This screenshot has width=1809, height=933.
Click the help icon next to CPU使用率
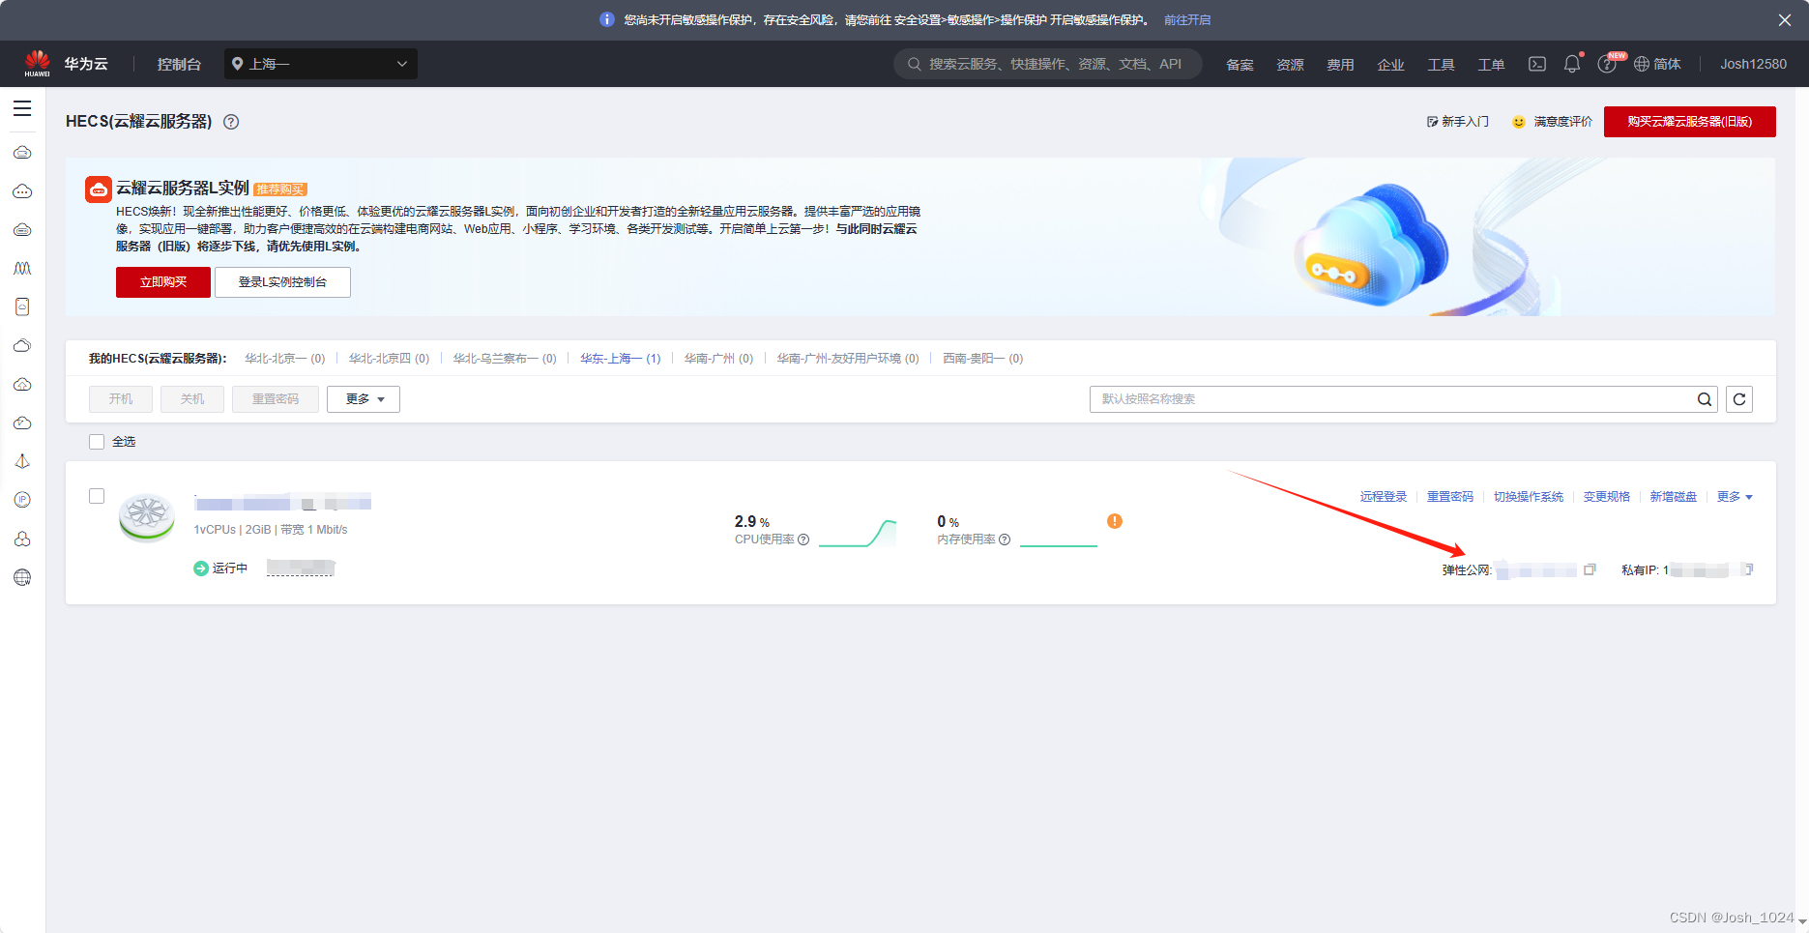point(803,539)
